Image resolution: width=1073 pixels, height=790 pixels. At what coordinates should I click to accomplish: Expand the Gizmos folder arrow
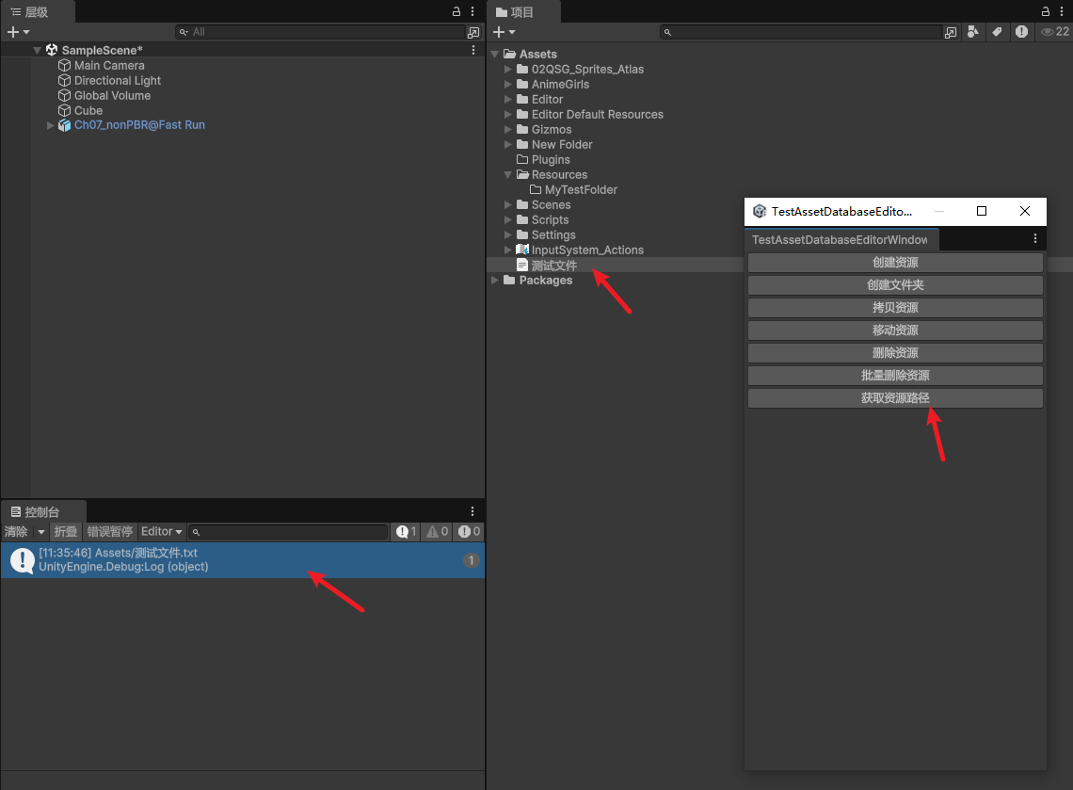(x=507, y=129)
